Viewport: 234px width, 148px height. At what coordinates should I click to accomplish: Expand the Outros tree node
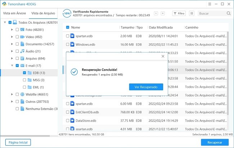tap(12, 101)
